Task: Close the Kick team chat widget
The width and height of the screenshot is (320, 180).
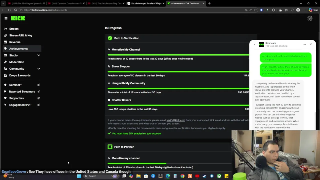Action: point(311,44)
